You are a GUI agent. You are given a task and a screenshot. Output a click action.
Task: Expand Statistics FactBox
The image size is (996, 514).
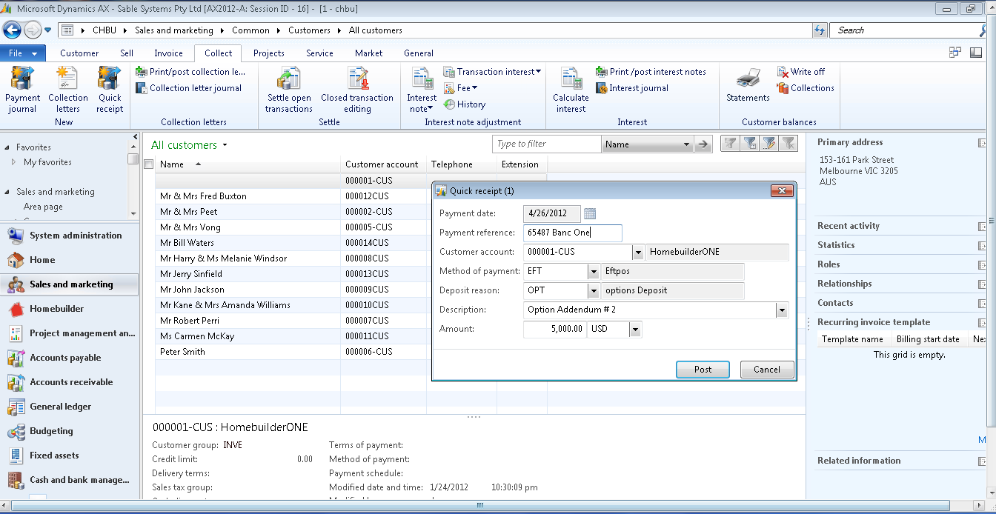[x=983, y=246]
